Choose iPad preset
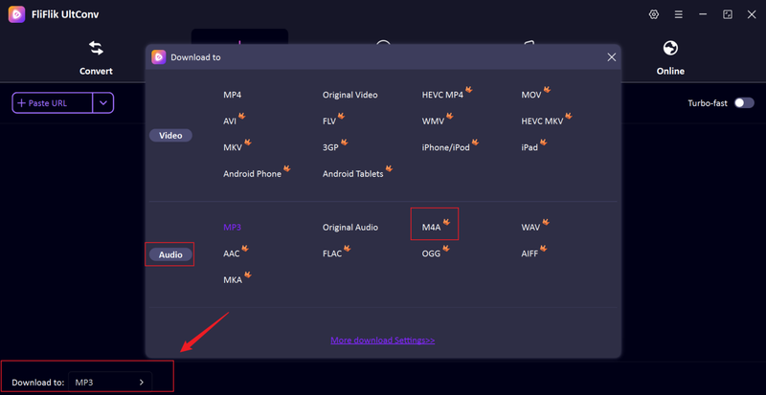This screenshot has height=395, width=766. coord(529,147)
